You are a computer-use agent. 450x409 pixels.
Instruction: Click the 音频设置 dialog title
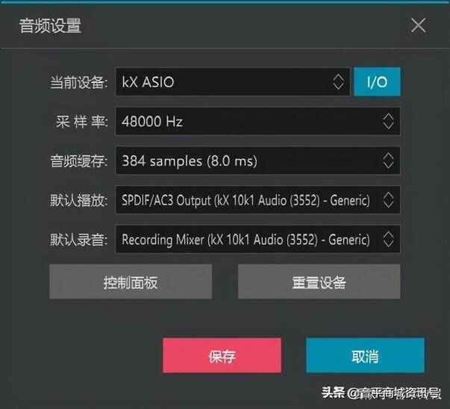pyautogui.click(x=50, y=25)
